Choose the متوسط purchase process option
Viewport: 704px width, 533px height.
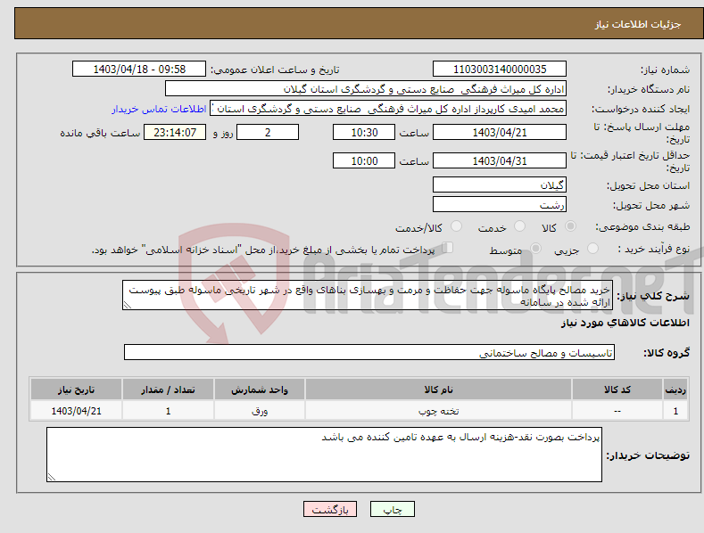click(535, 248)
